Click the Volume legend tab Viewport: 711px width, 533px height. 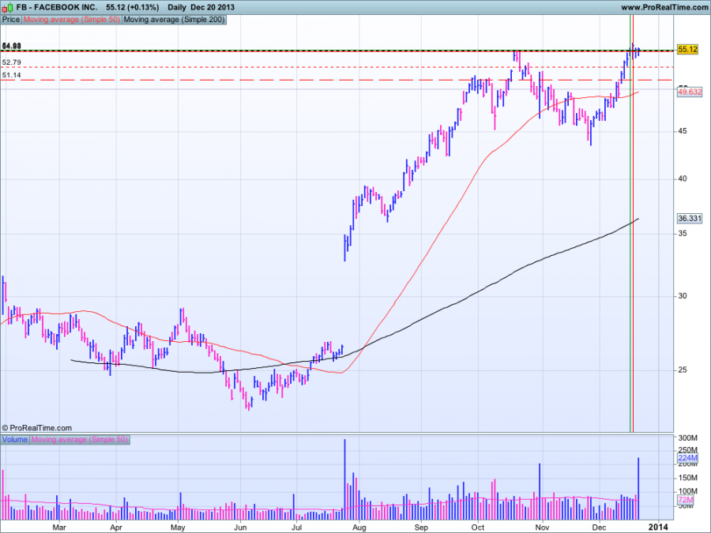[x=15, y=439]
